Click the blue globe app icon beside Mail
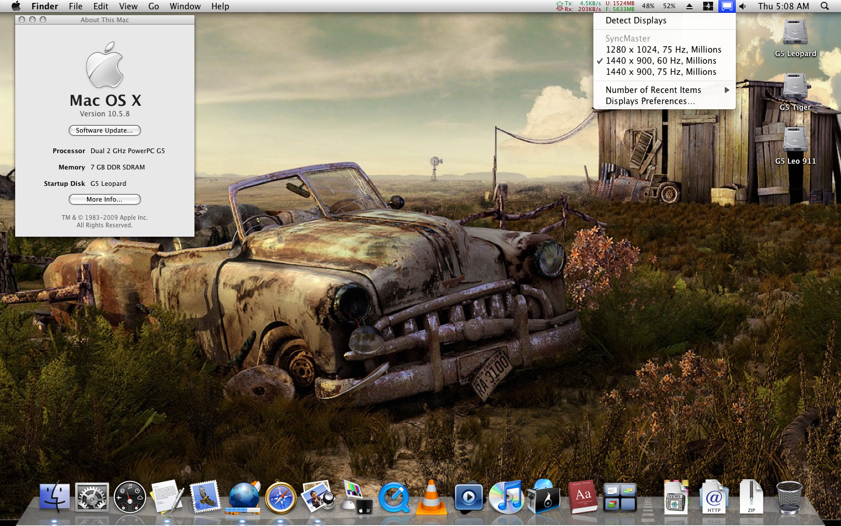841x526 pixels. pyautogui.click(x=244, y=497)
